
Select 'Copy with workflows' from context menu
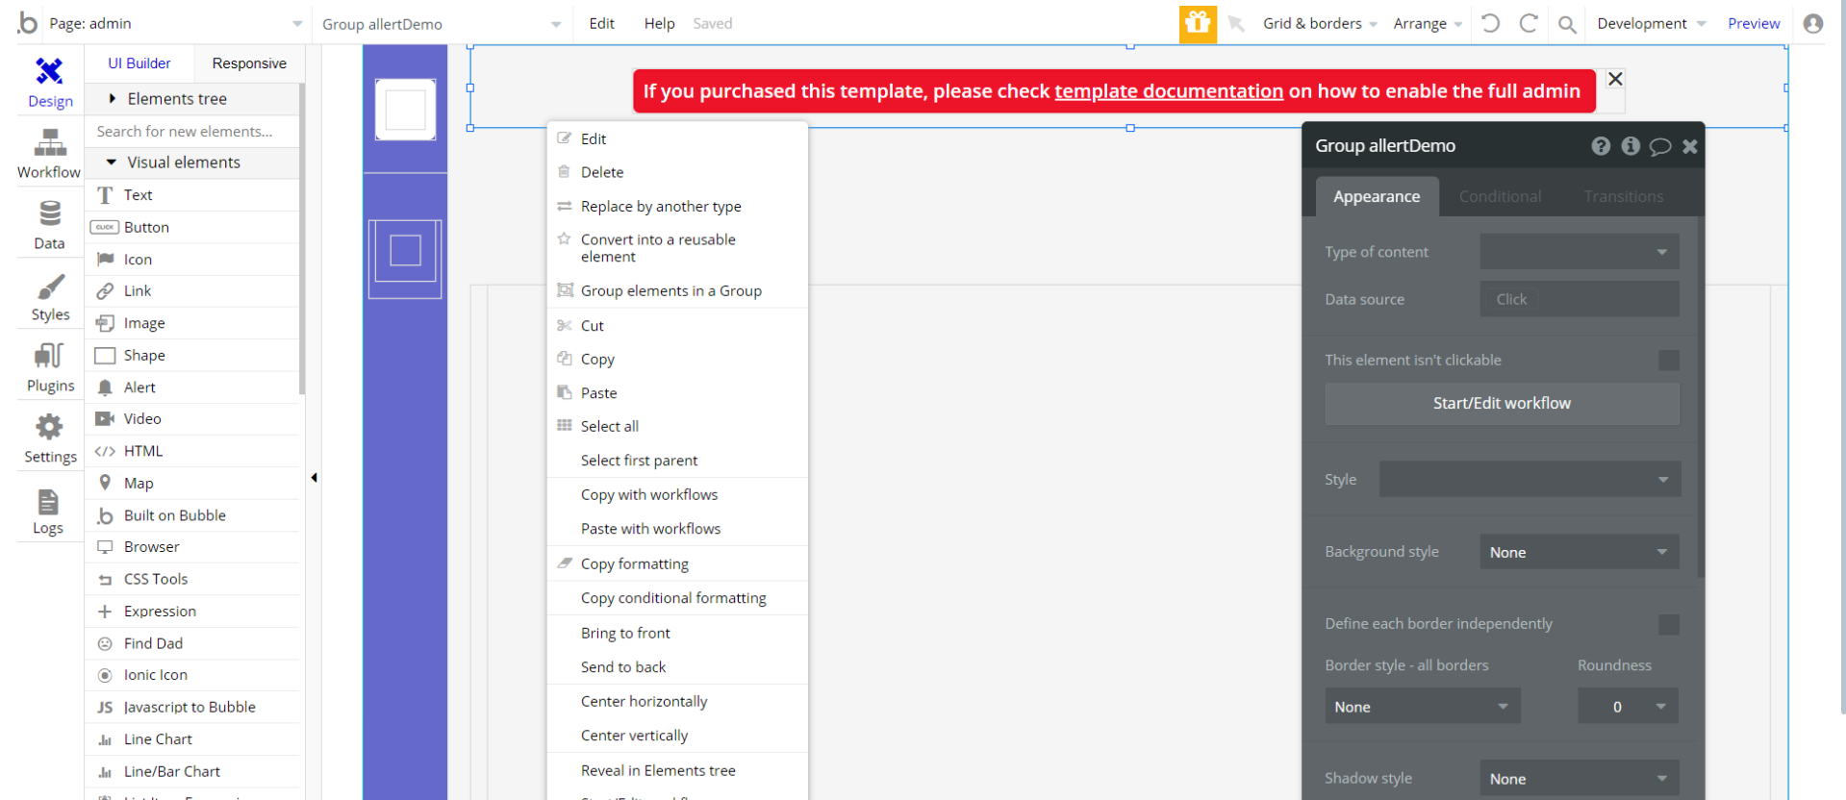point(649,495)
